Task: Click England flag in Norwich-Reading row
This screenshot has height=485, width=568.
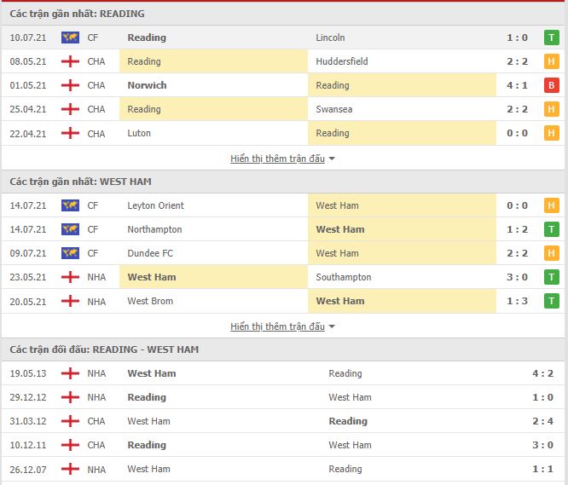Action: point(70,85)
